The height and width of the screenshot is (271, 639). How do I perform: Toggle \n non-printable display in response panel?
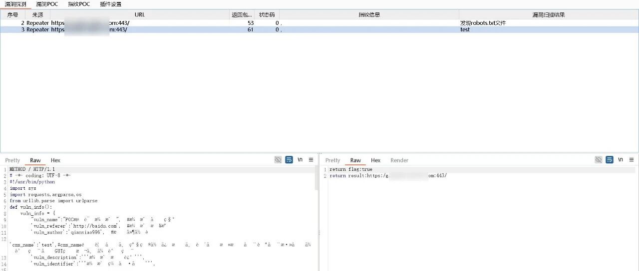621,160
